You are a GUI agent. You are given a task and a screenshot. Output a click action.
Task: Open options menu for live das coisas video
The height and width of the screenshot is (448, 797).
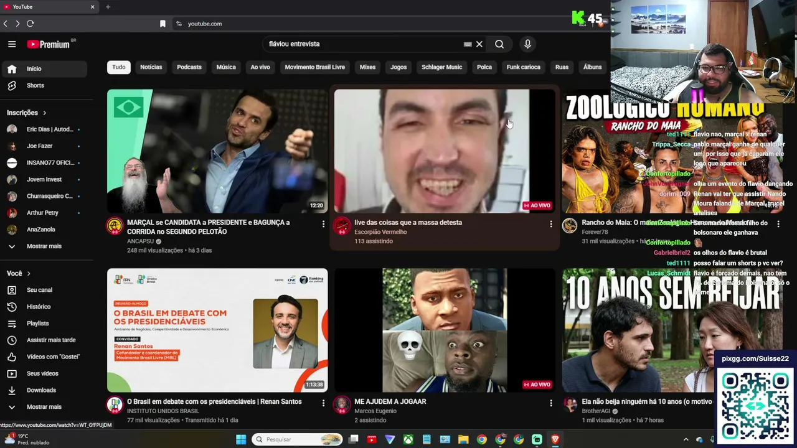coord(551,223)
